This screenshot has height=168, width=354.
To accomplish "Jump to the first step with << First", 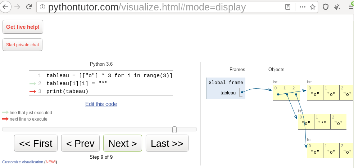I will click(36, 144).
